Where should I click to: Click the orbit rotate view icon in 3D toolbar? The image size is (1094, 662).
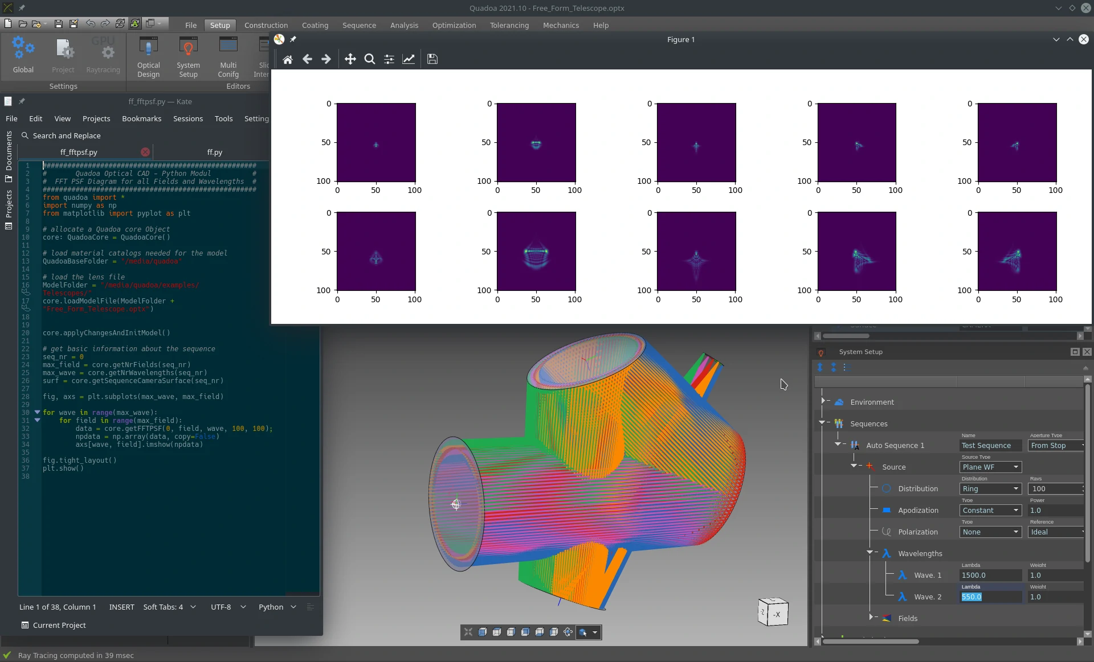pyautogui.click(x=568, y=632)
